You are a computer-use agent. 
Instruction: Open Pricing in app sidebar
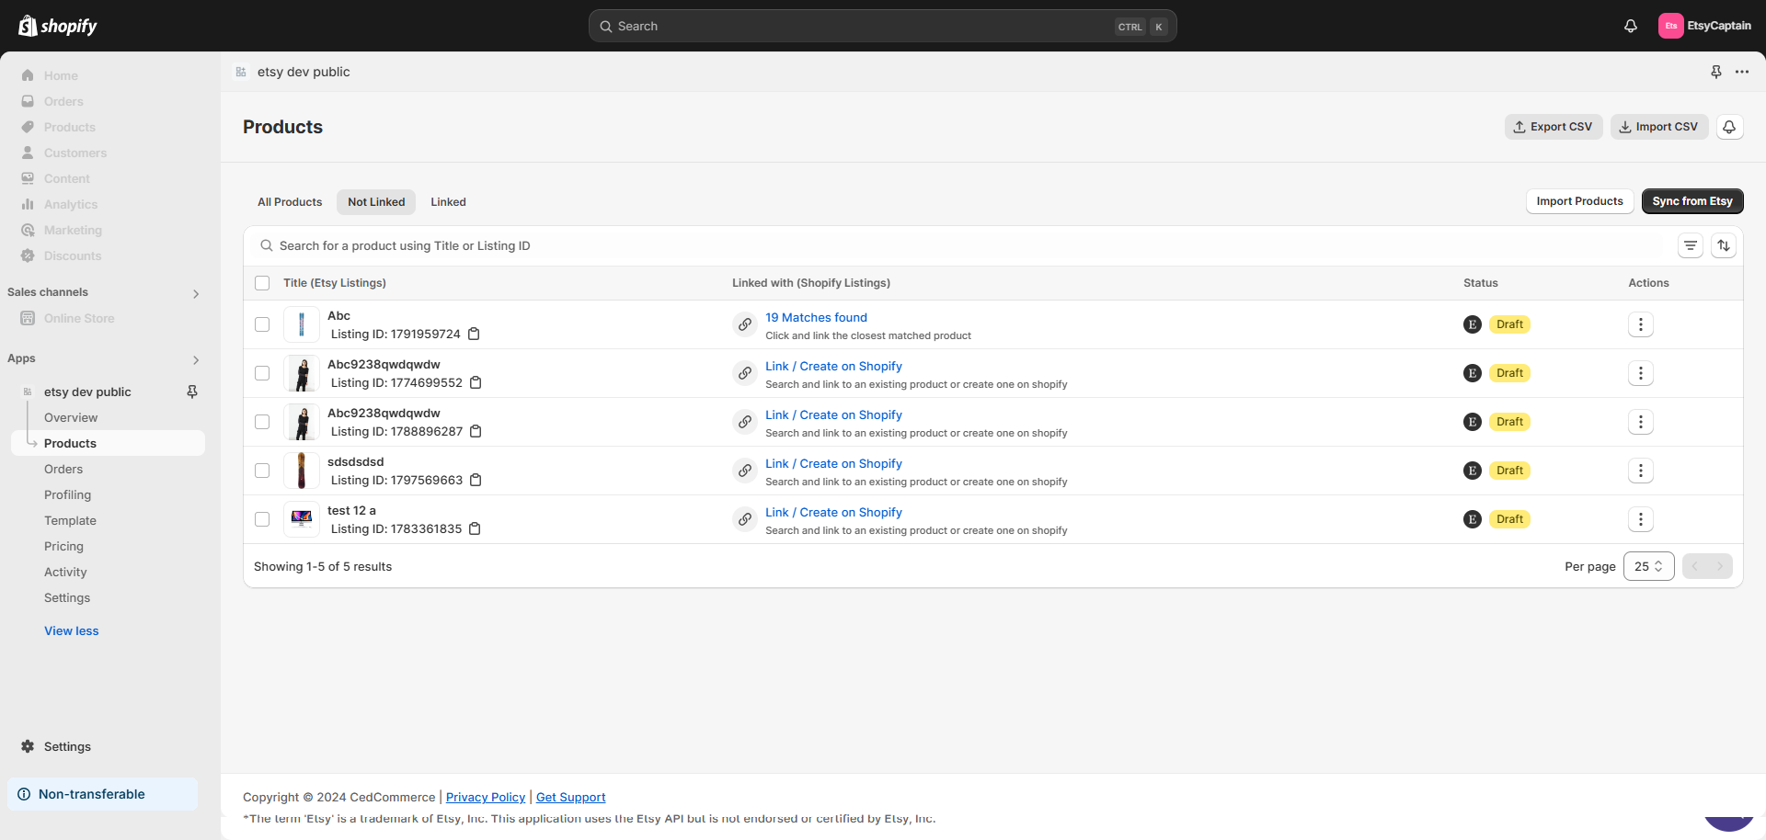[x=63, y=546]
